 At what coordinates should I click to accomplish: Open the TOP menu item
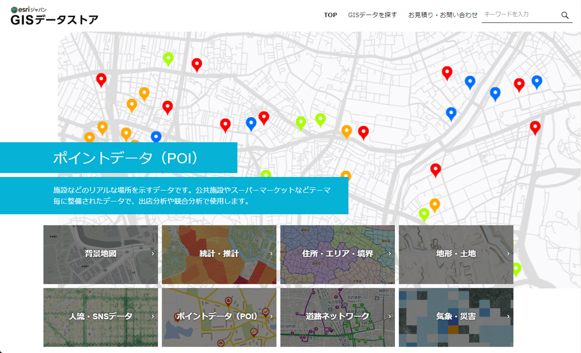330,15
